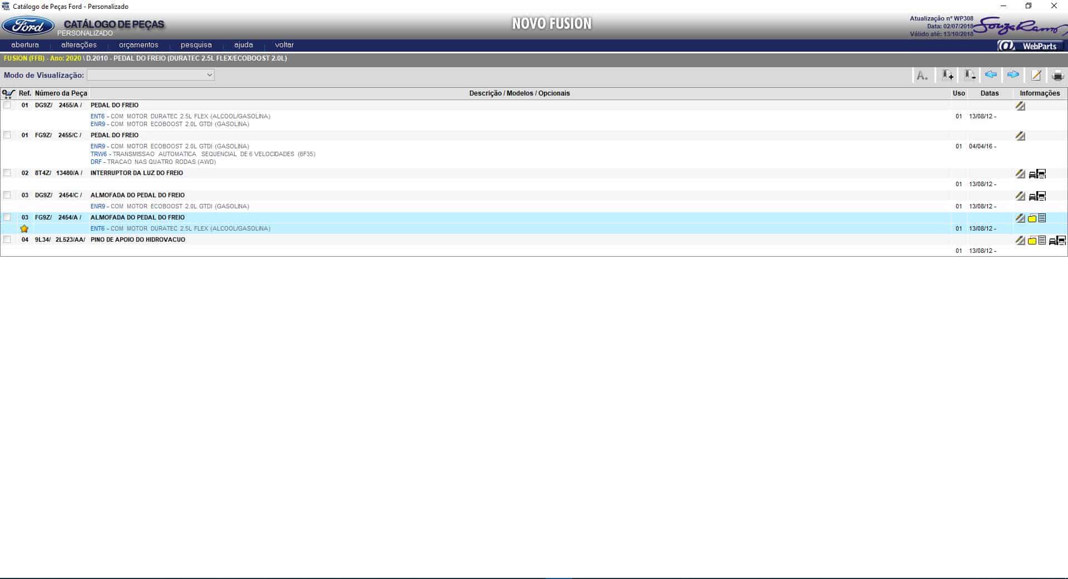1068x579 pixels.
Task: Select part number 9L34/ 2L523/AA/
Action: tap(60, 239)
